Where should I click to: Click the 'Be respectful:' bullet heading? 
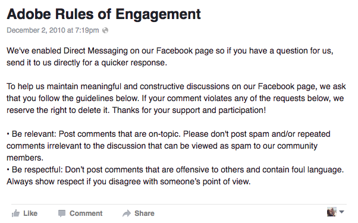pyautogui.click(x=37, y=169)
